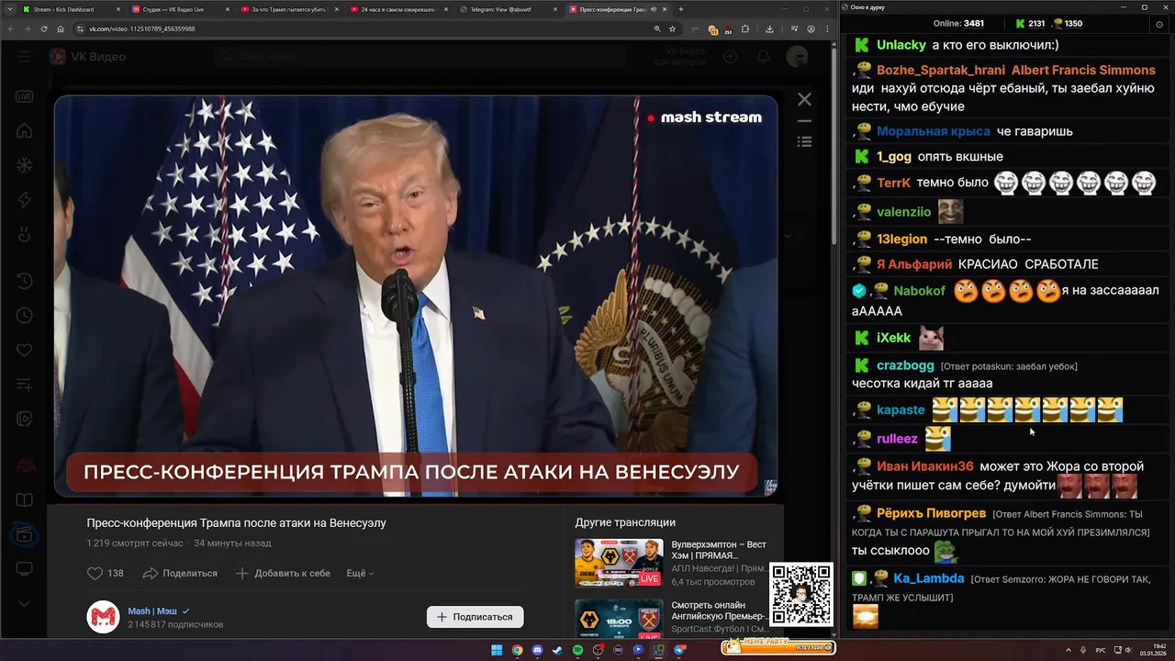Open Steam from the taskbar
Viewport: 1175px width, 661px height.
(x=557, y=650)
